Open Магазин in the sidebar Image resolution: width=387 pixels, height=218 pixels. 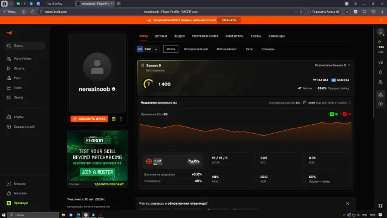click(x=16, y=193)
